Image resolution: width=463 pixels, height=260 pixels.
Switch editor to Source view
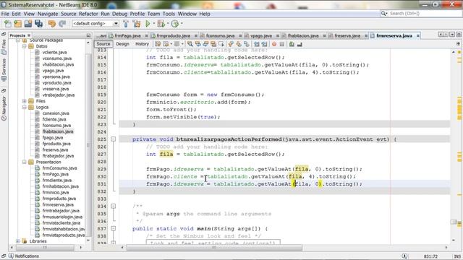point(103,44)
